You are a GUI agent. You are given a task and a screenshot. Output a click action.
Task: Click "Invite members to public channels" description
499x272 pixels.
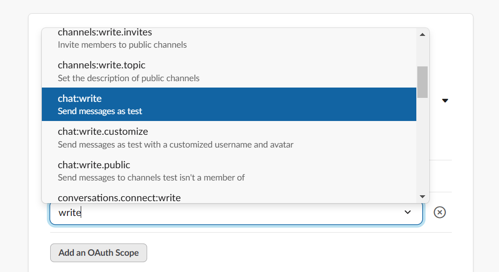point(122,45)
